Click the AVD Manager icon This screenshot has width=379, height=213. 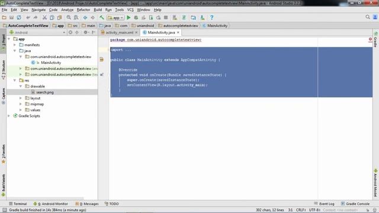[x=175, y=17]
